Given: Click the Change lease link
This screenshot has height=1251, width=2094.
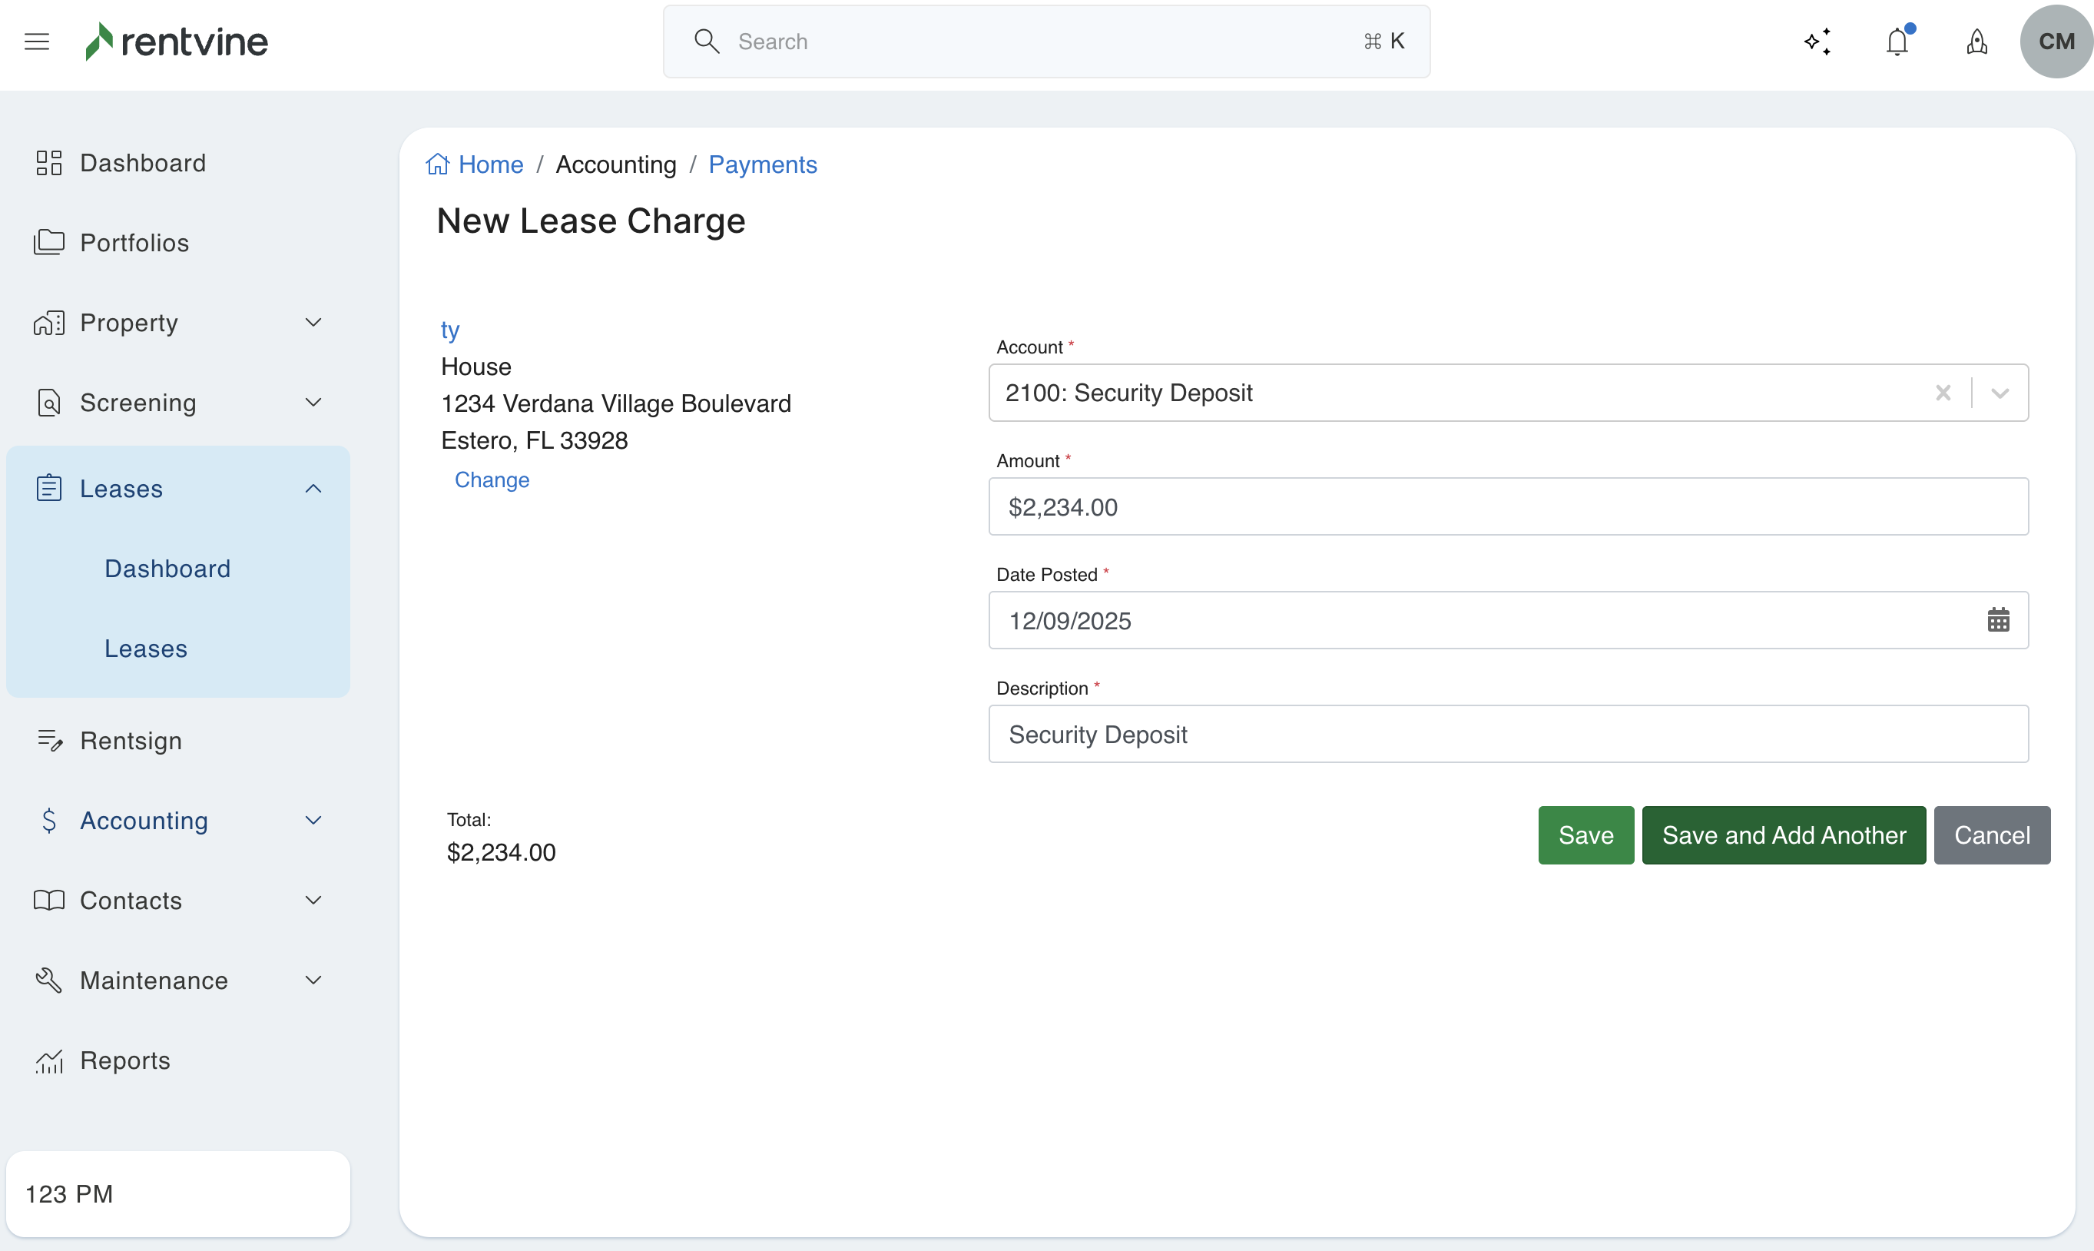Looking at the screenshot, I should (x=492, y=479).
